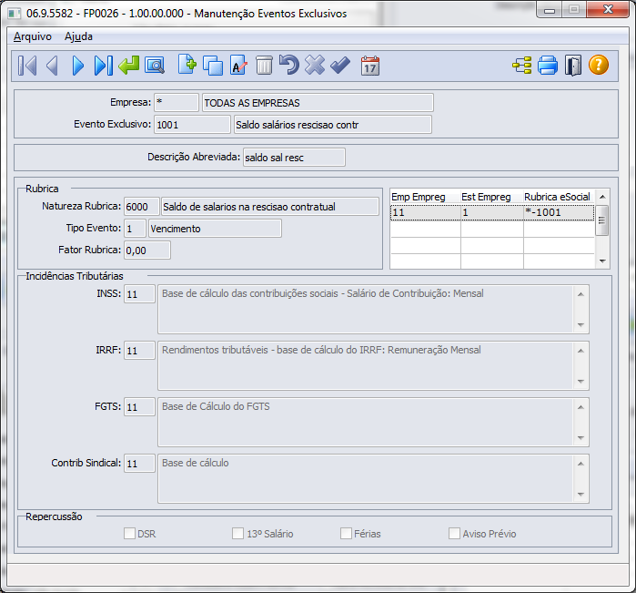Select the Rubrica eSocial column header
Viewport: 636px width, 593px height.
coord(559,197)
